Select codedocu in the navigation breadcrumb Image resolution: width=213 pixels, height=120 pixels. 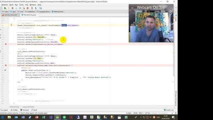click(30, 12)
